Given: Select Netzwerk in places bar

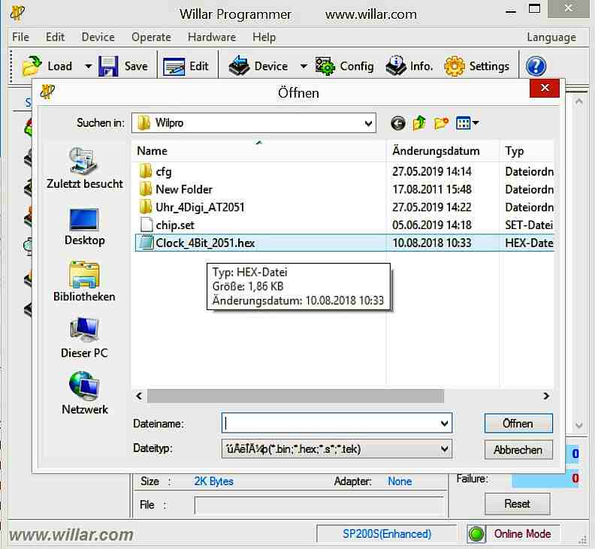Looking at the screenshot, I should click(x=84, y=394).
